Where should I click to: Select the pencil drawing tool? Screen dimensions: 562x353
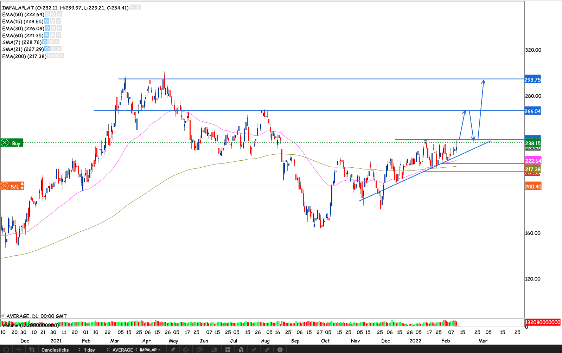[x=173, y=349]
